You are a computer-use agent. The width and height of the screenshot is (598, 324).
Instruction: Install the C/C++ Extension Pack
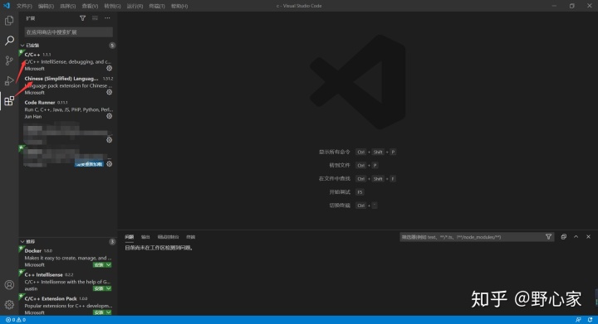[x=99, y=312]
